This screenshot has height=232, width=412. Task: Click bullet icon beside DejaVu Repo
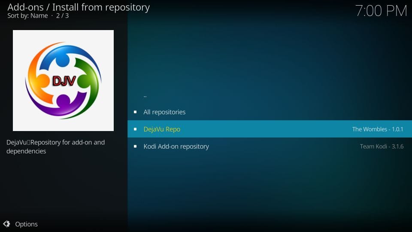pyautogui.click(x=135, y=129)
